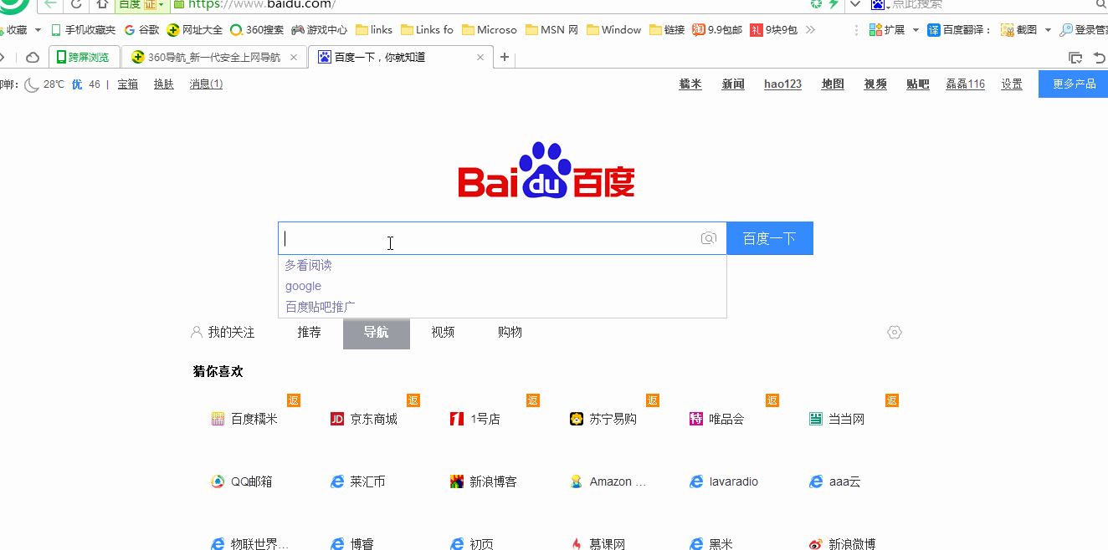
Task: Open the MSN 网 bookmark folder
Action: (552, 30)
